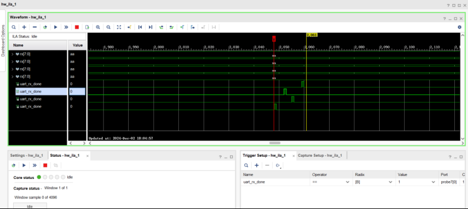Stop trigger in the Status panel toolbar
Viewport: 468px width, 209px height.
click(x=46, y=165)
